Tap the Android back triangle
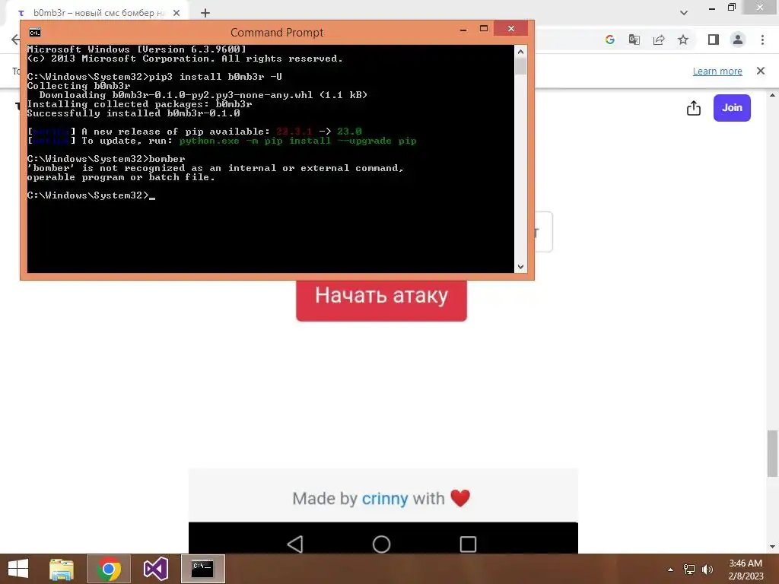This screenshot has width=779, height=584. [295, 544]
